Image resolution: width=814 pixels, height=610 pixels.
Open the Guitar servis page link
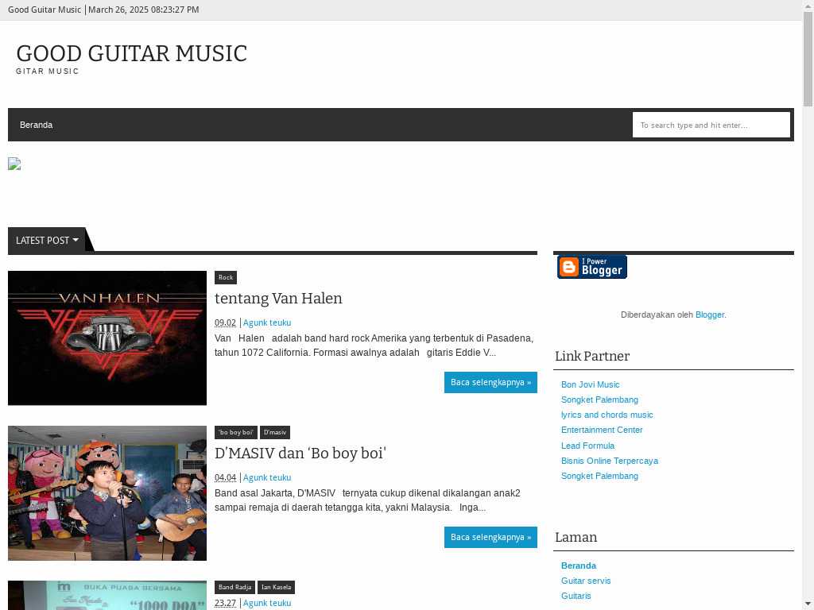tap(586, 581)
